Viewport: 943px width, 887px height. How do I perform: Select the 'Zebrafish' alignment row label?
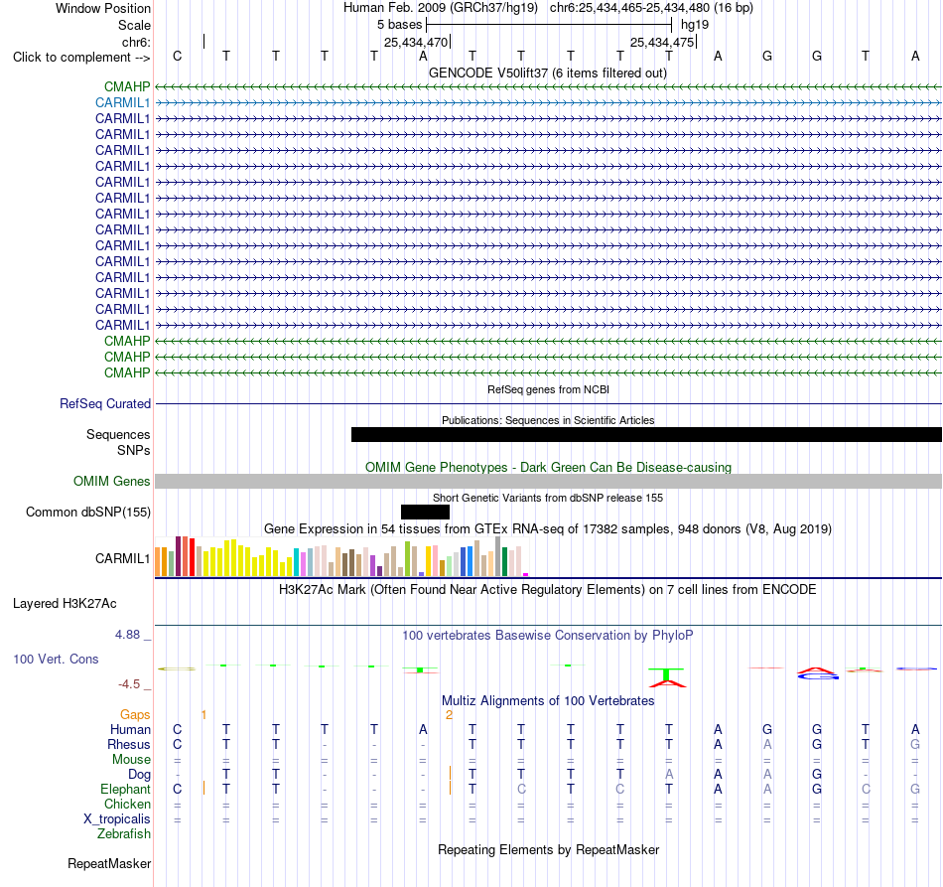coord(124,834)
